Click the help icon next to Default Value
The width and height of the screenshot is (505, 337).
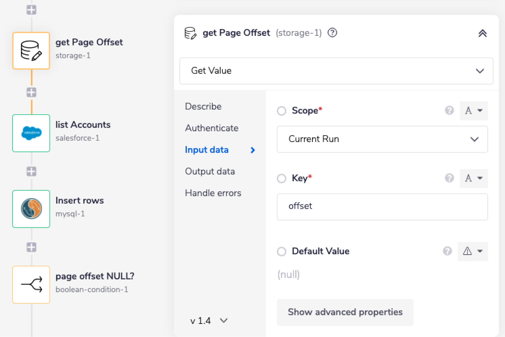click(447, 251)
